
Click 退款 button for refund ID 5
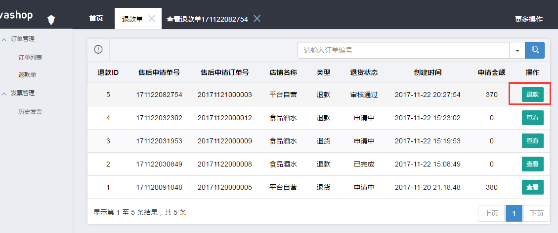[532, 95]
